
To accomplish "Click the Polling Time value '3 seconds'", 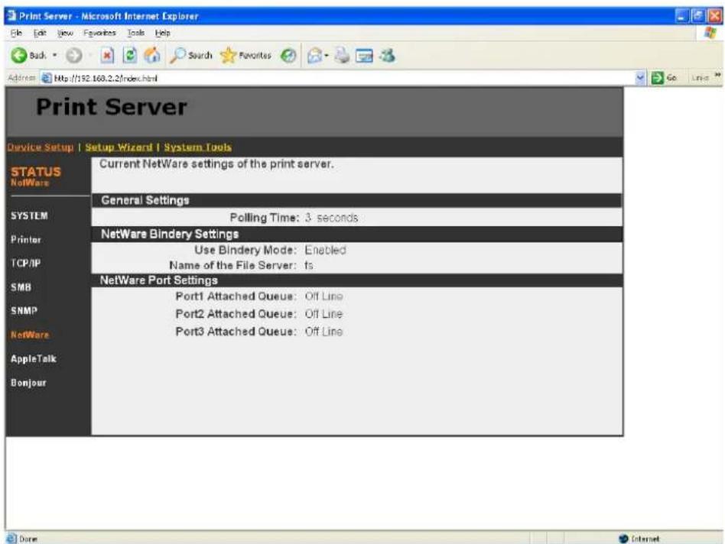I will point(331,218).
